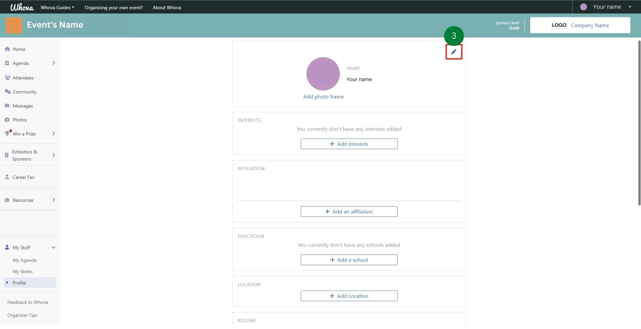Click the orange event logo square
Screen dimensions: 641x329
point(14,25)
